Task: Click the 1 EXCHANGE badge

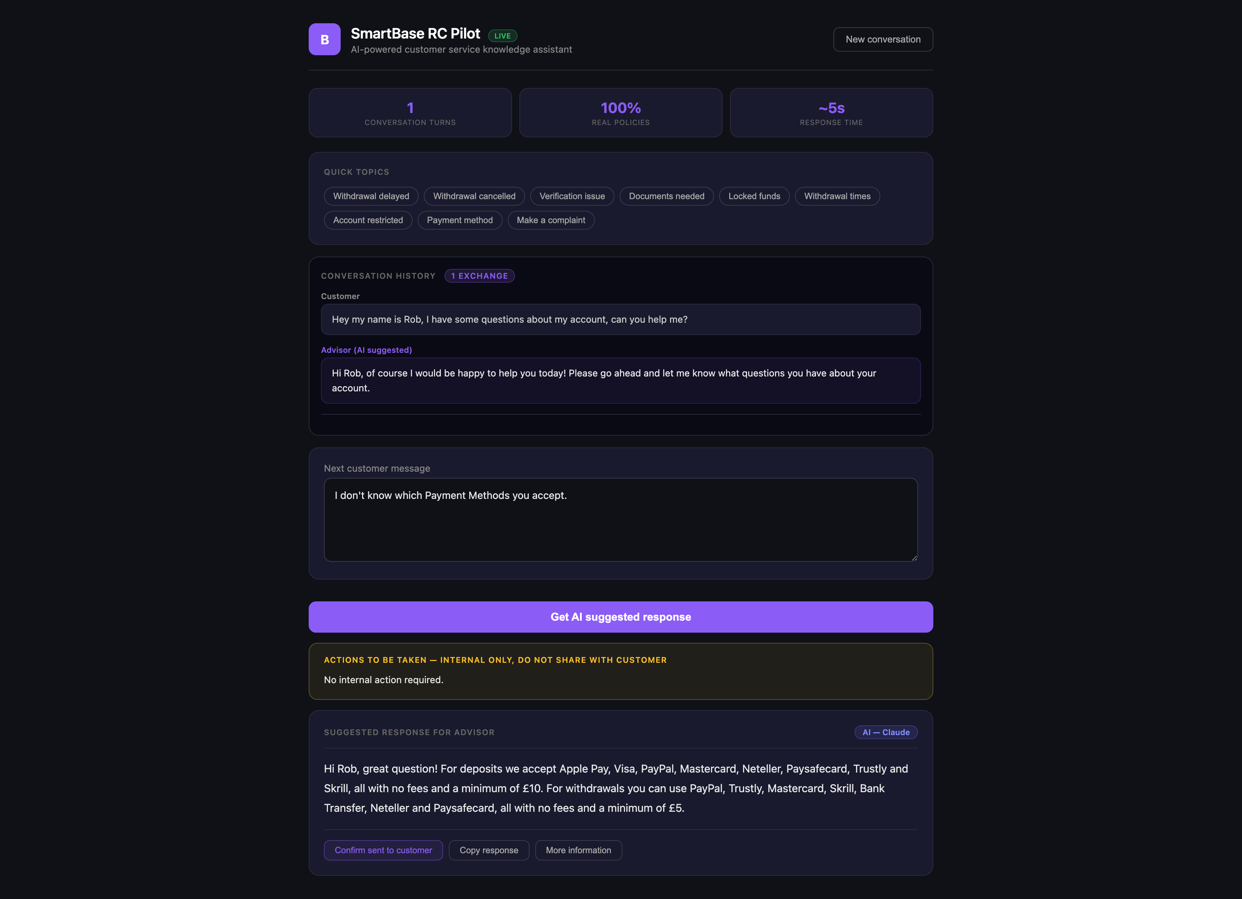Action: (479, 276)
